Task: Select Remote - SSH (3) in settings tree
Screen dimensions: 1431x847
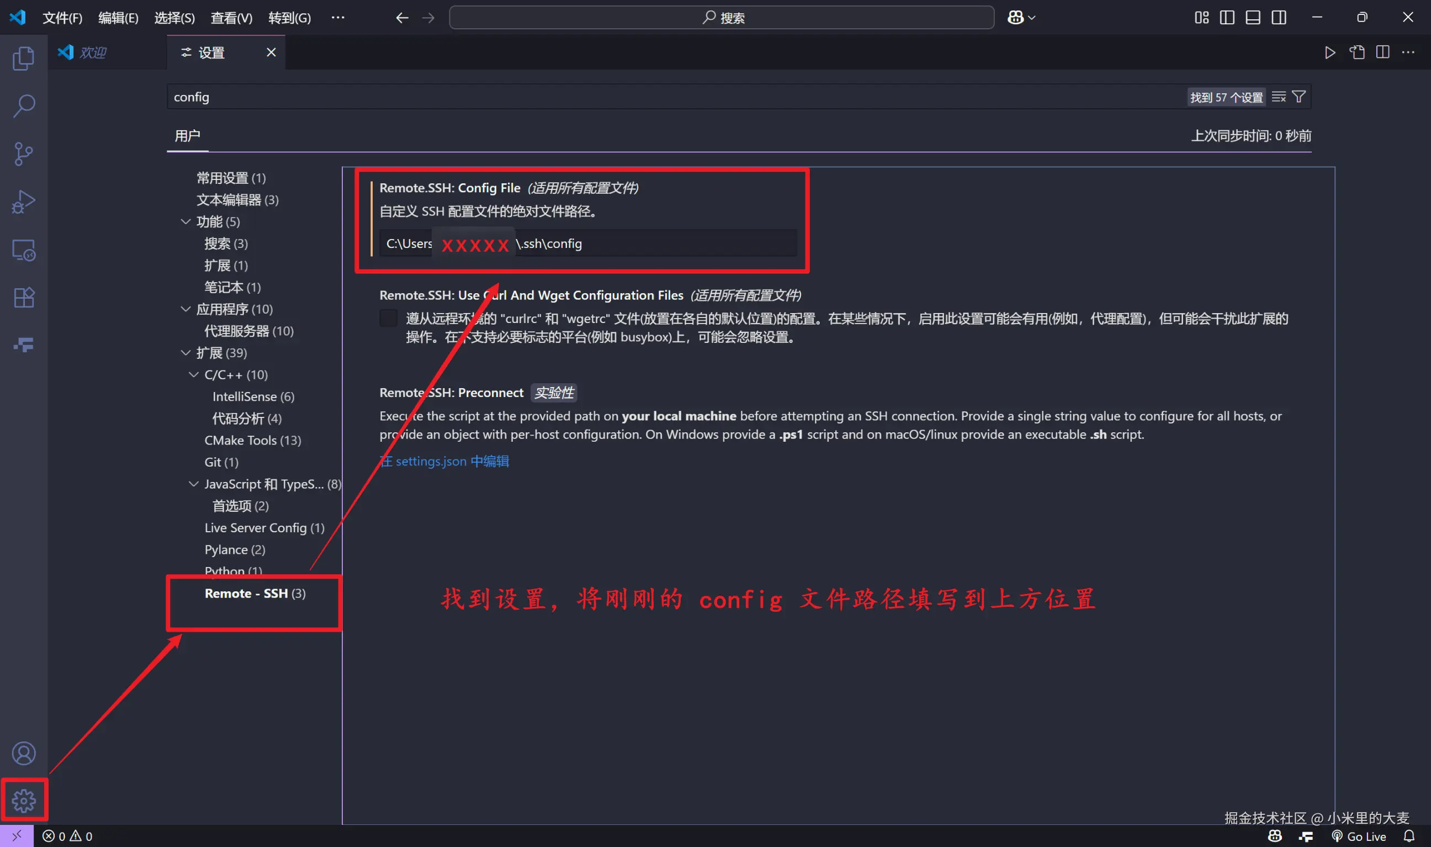Action: coord(255,594)
